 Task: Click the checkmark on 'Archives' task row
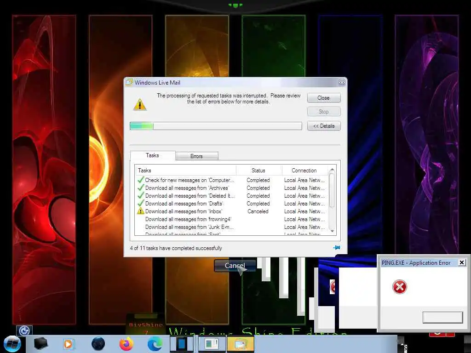[141, 188]
